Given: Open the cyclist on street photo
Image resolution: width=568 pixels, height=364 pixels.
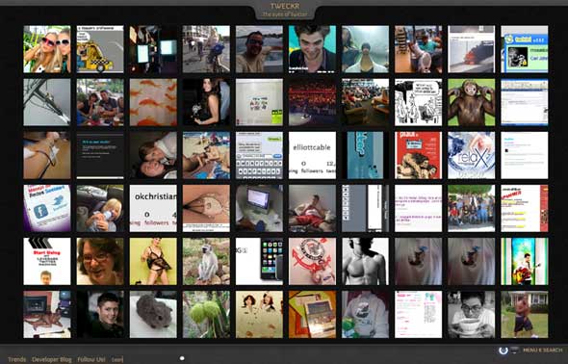Looking at the screenshot, I should tap(206, 49).
